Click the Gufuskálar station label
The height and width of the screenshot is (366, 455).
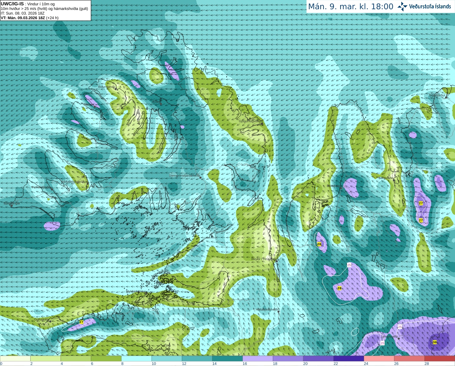tap(42, 319)
